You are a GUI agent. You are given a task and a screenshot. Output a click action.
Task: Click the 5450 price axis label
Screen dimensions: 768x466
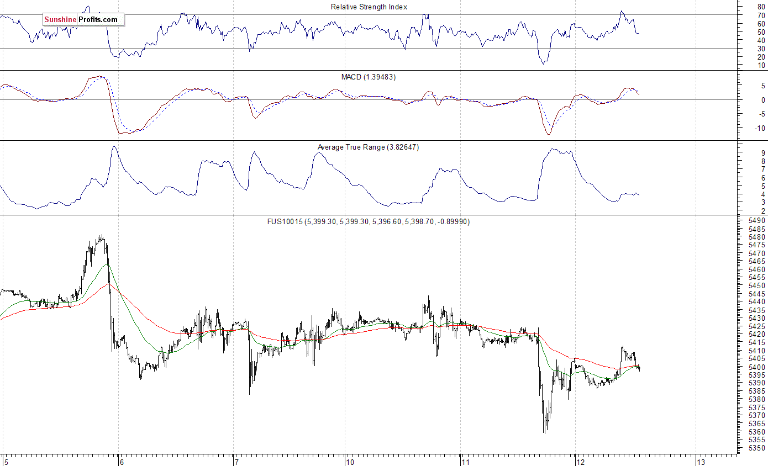(x=756, y=286)
